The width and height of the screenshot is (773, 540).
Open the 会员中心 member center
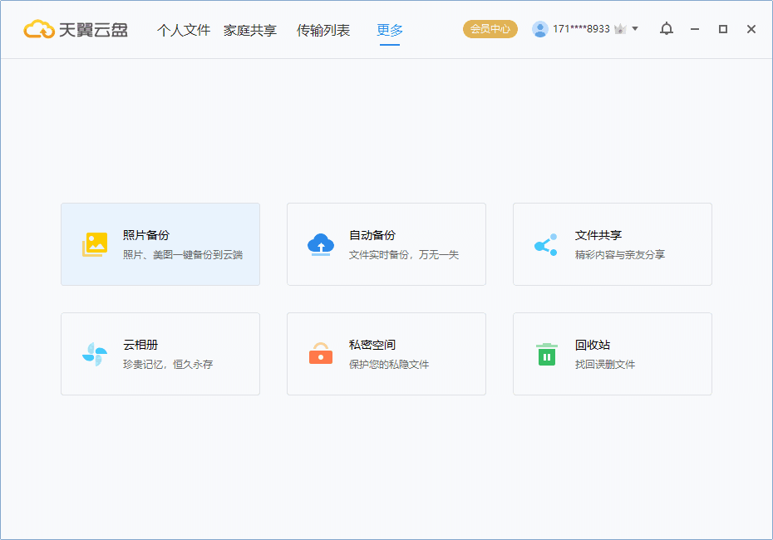tap(490, 28)
